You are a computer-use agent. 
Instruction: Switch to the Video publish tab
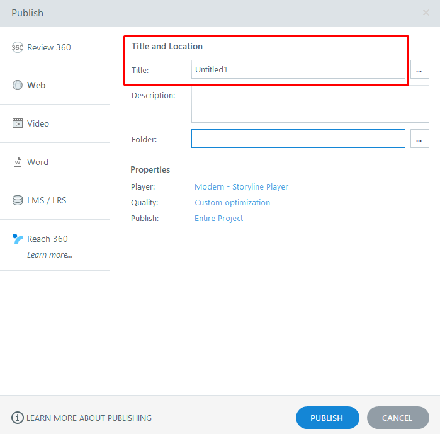click(x=38, y=123)
